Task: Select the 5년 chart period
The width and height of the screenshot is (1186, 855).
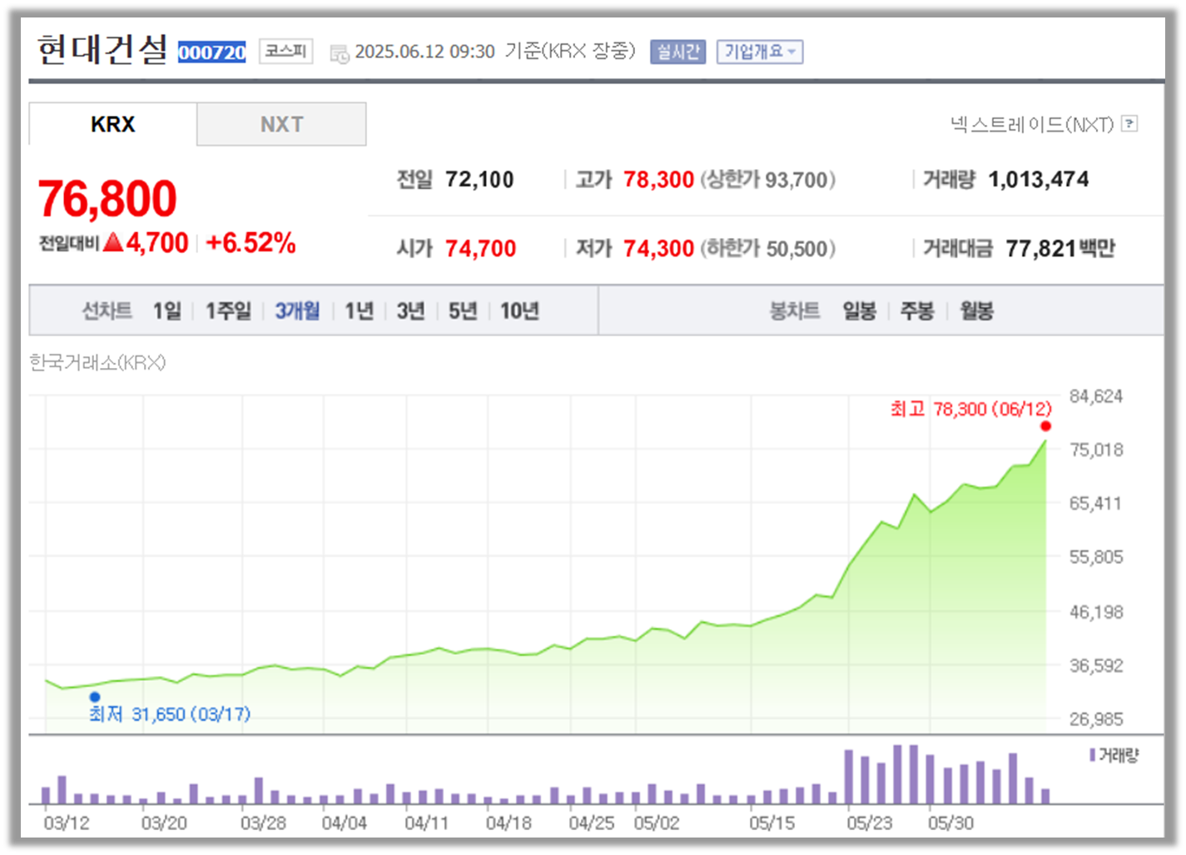Action: 463,311
